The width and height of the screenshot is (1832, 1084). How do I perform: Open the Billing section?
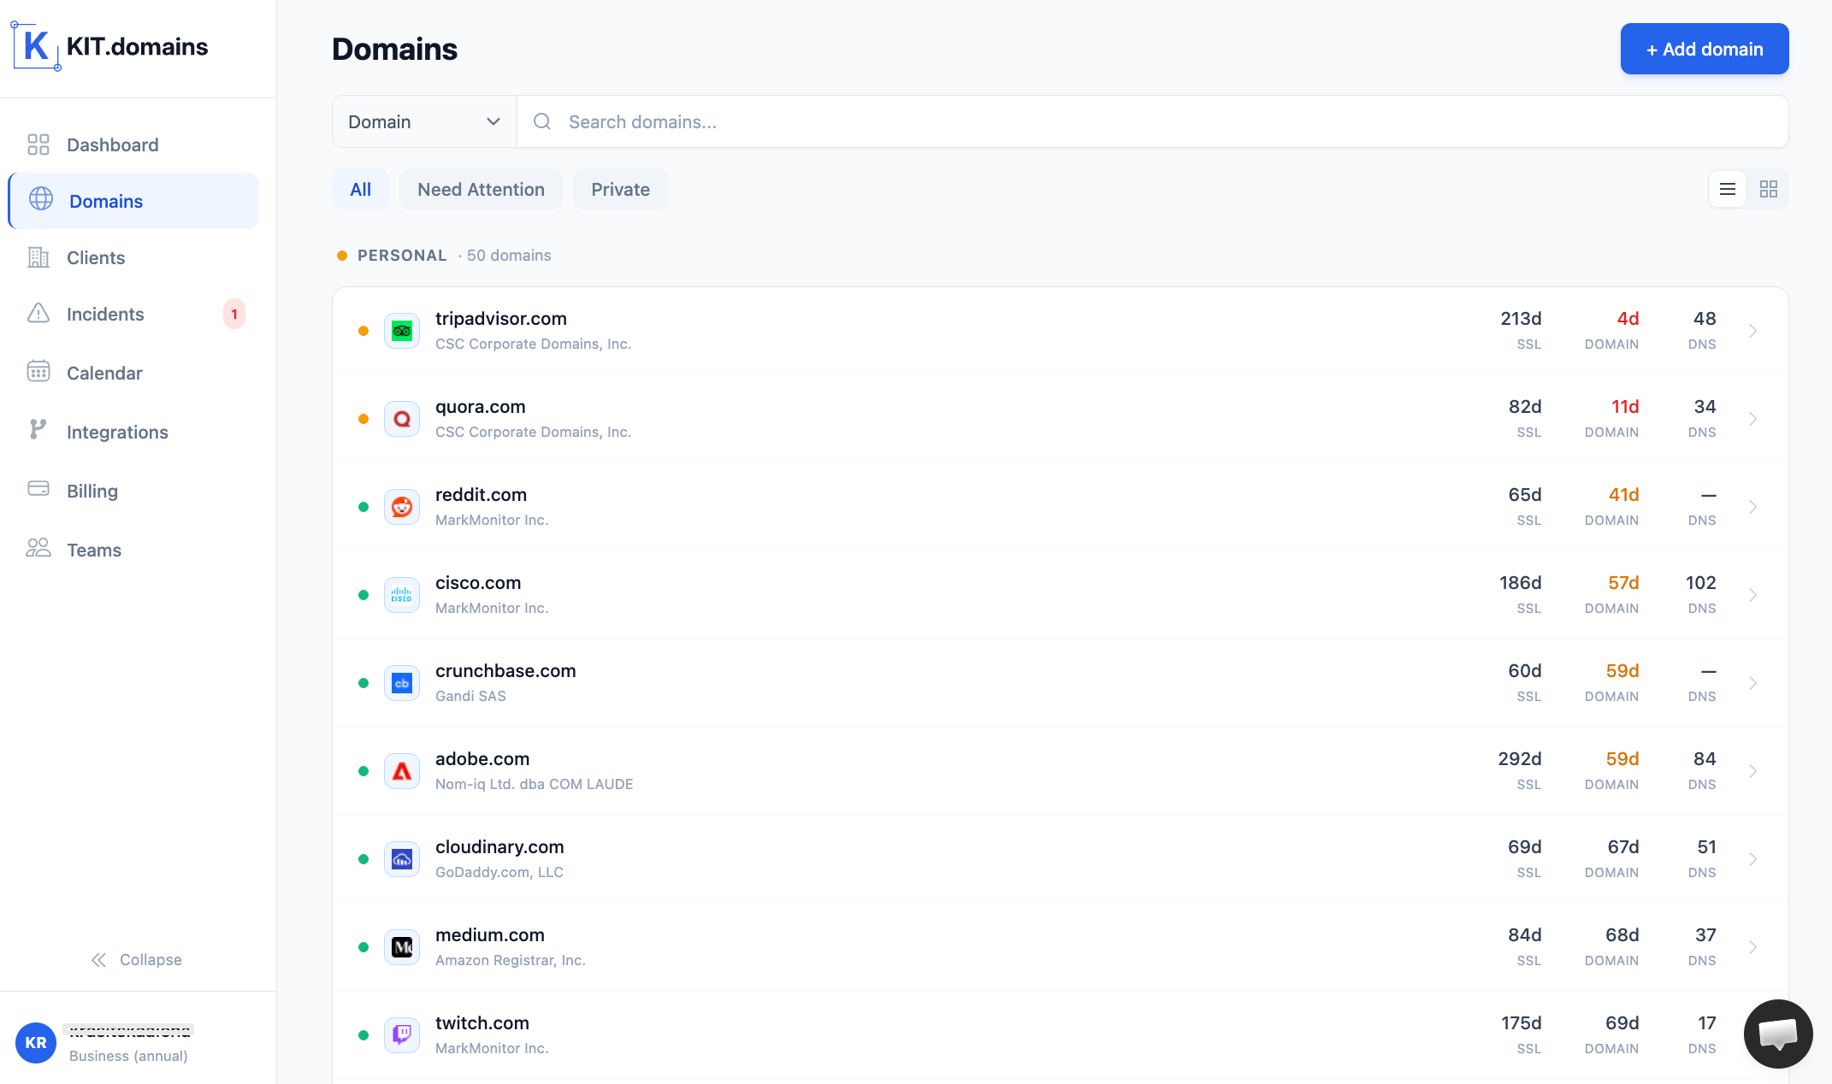92,491
